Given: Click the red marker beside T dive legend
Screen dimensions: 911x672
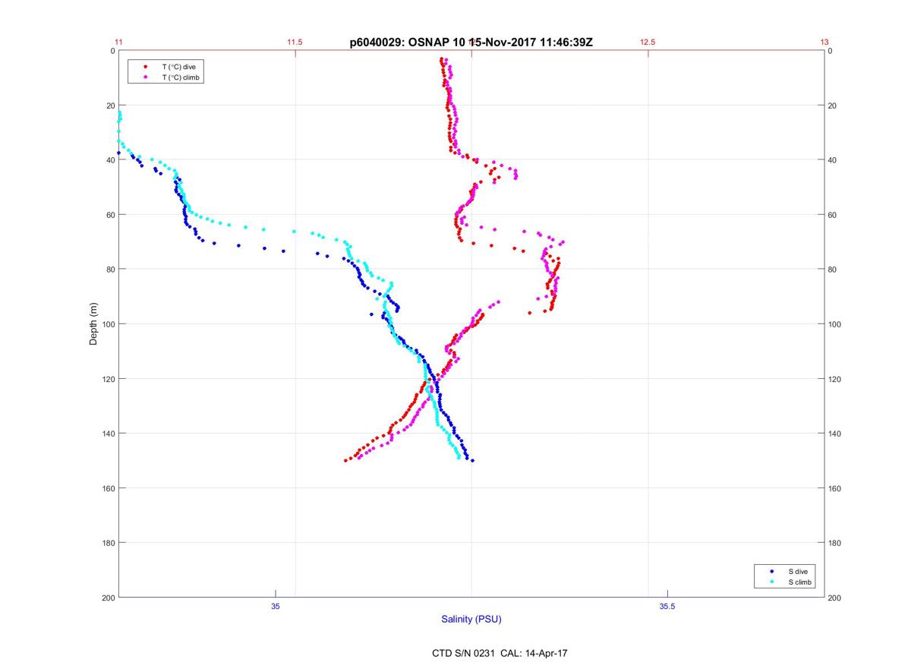Looking at the screenshot, I should 145,67.
